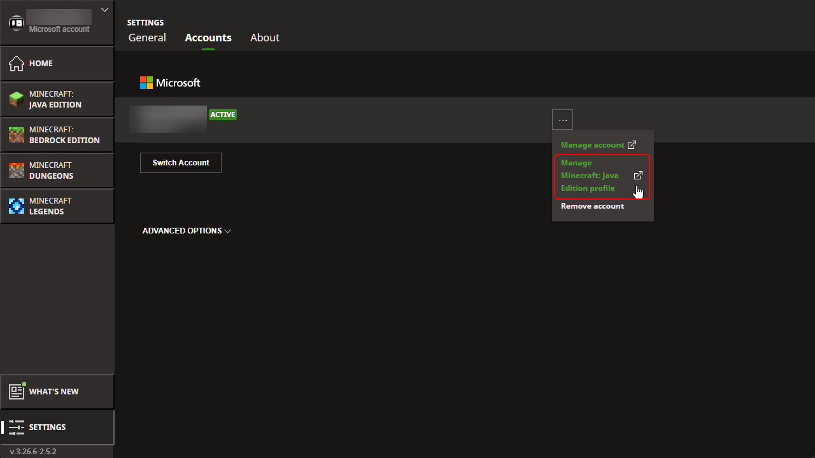Select the Minecraft: Bedrock Edition dirt block icon
The height and width of the screenshot is (458, 815).
pyautogui.click(x=17, y=135)
